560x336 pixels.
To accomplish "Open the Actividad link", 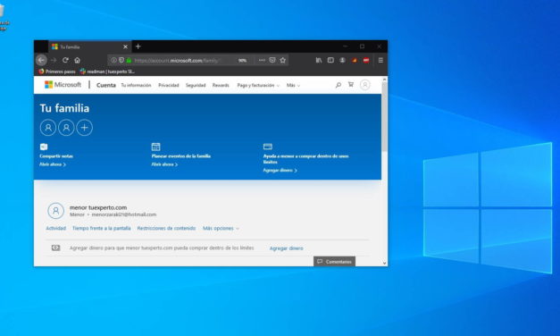I will (x=55, y=228).
